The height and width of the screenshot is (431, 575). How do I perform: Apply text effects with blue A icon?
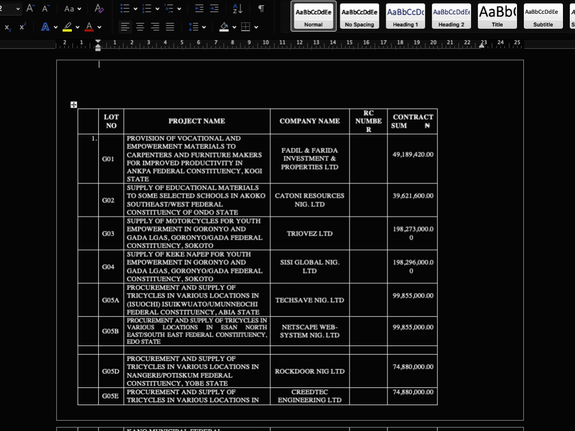(x=45, y=27)
